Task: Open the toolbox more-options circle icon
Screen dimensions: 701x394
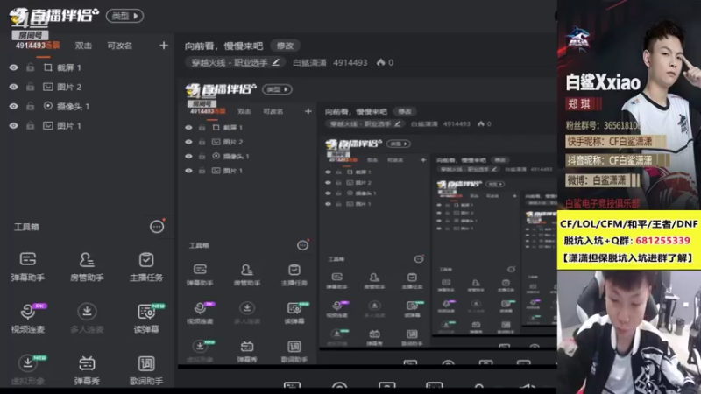Action: 157,227
